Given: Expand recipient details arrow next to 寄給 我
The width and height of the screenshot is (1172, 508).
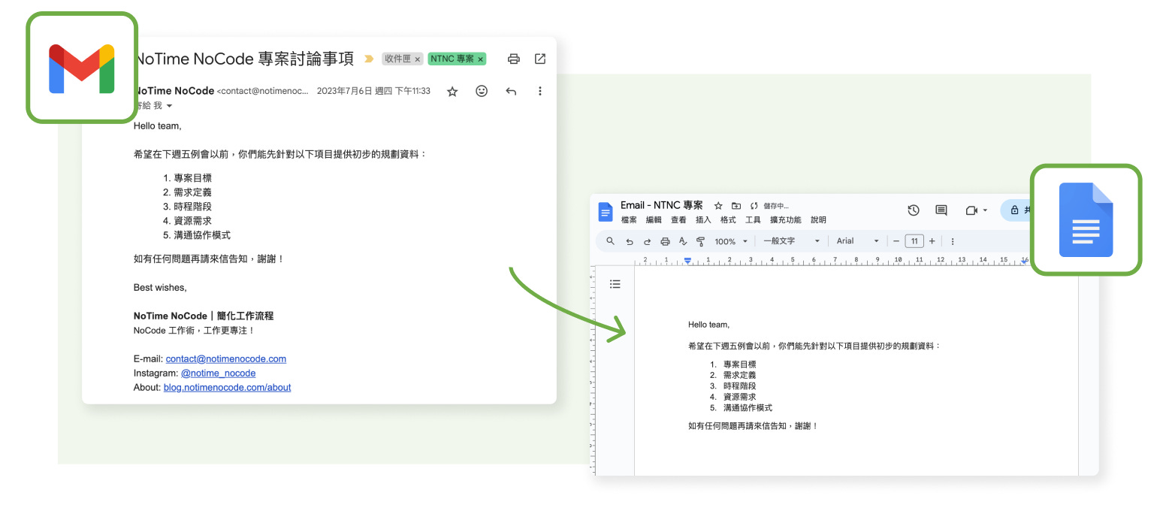Looking at the screenshot, I should click(x=169, y=106).
